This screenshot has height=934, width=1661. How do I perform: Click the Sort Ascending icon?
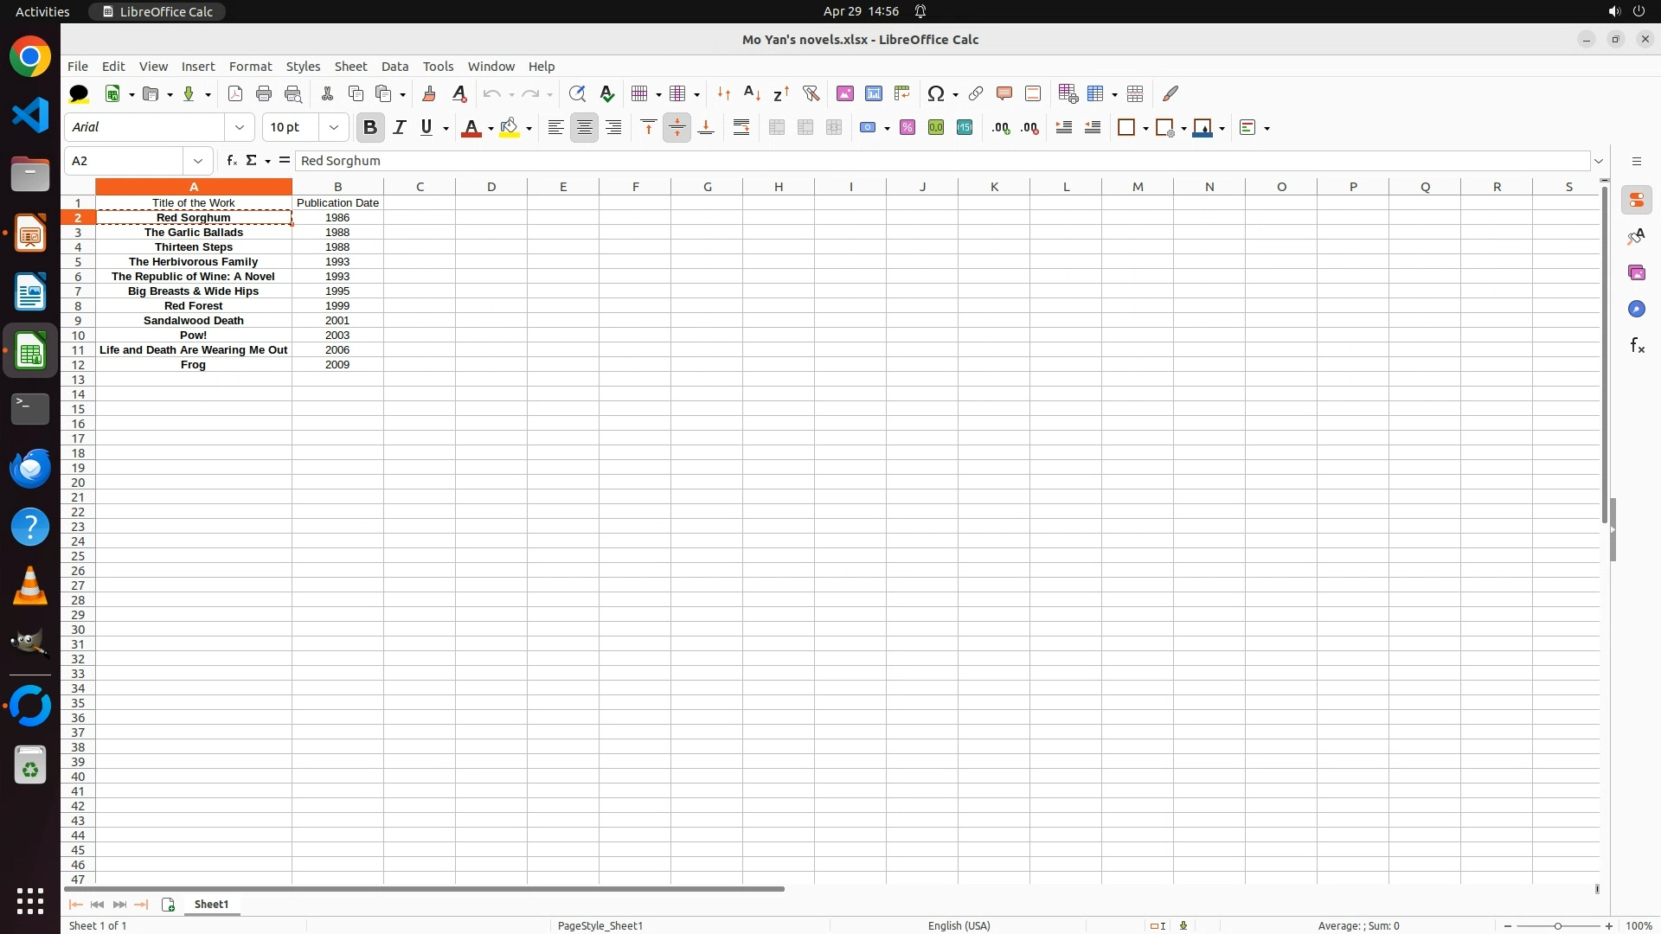tap(752, 93)
